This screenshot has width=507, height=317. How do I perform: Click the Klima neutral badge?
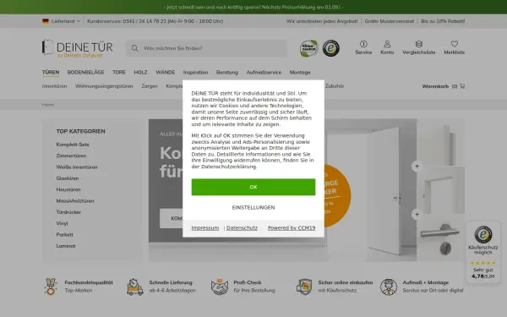[308, 48]
